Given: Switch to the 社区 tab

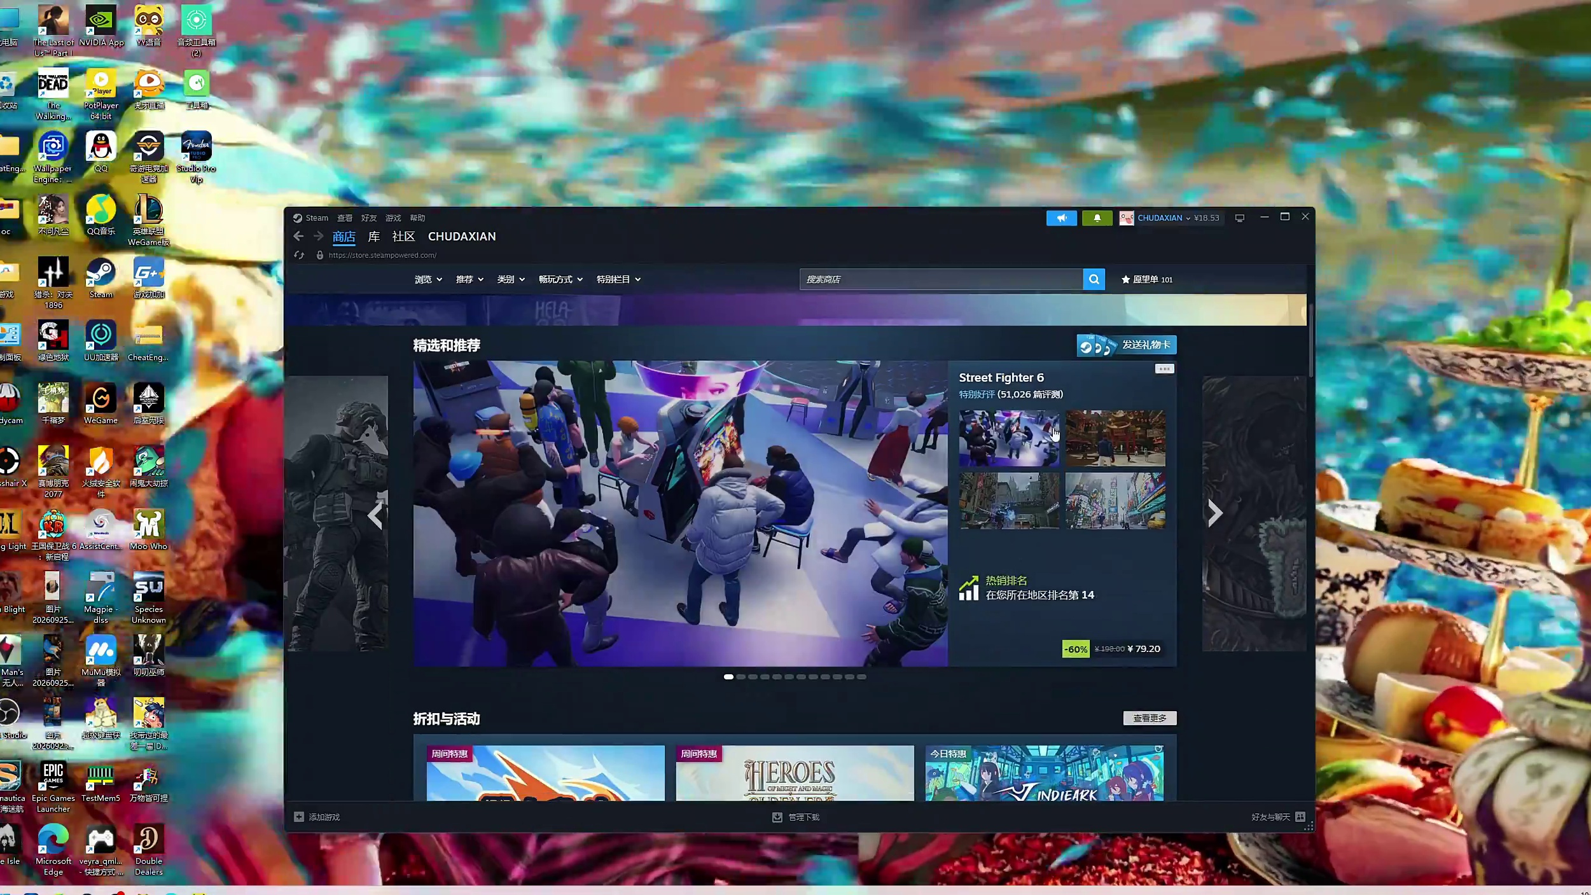Looking at the screenshot, I should [403, 237].
